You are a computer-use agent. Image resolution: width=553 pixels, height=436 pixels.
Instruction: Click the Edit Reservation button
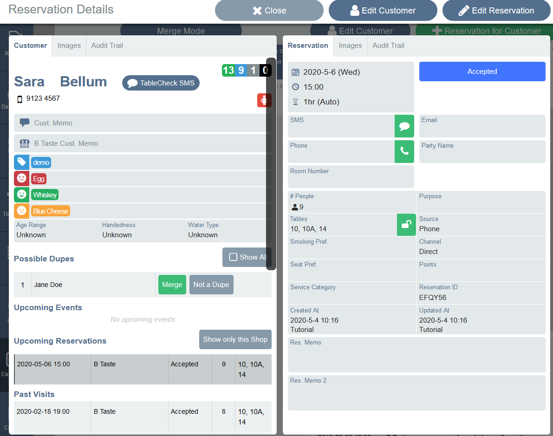pos(496,11)
